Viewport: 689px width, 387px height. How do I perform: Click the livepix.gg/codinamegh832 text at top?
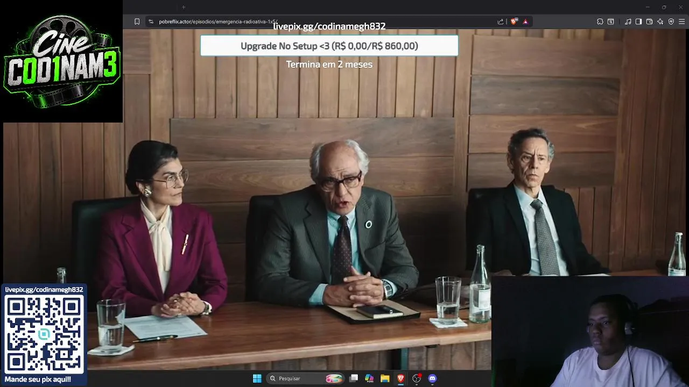pos(329,26)
